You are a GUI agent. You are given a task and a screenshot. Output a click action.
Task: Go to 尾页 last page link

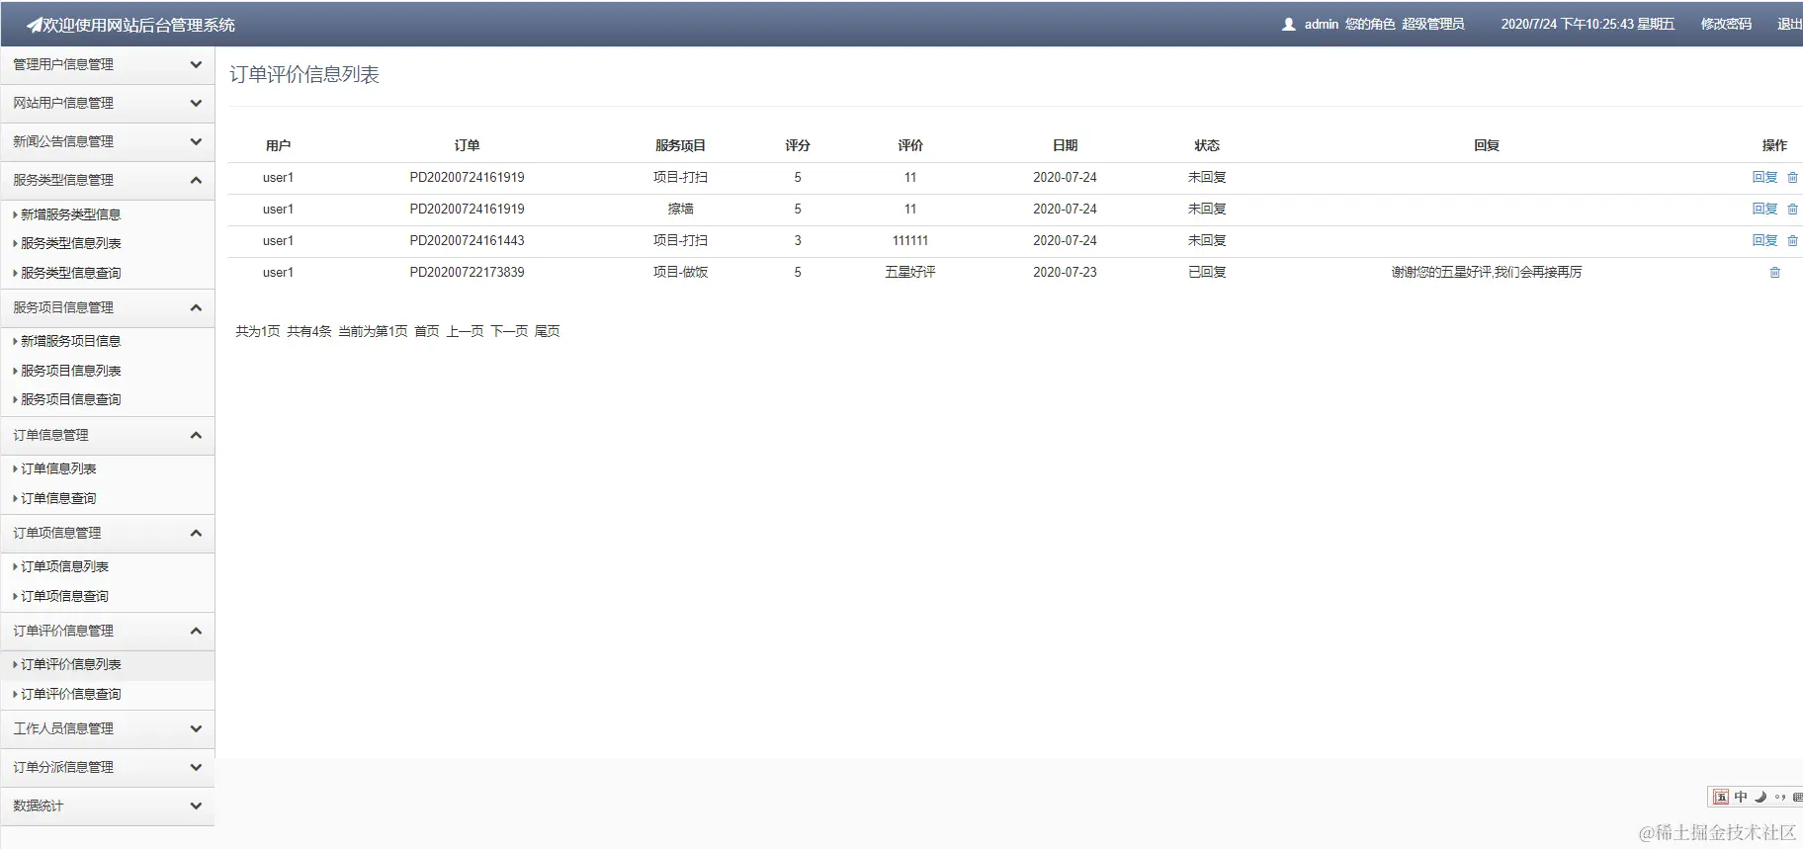pyautogui.click(x=547, y=331)
